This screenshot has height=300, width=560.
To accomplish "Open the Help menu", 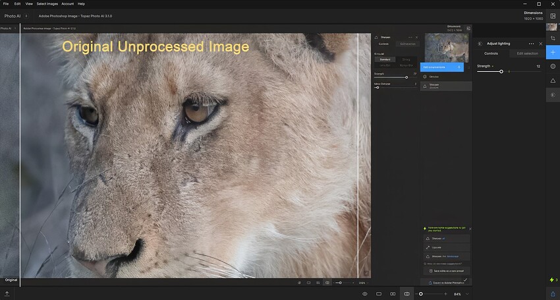I will (81, 3).
